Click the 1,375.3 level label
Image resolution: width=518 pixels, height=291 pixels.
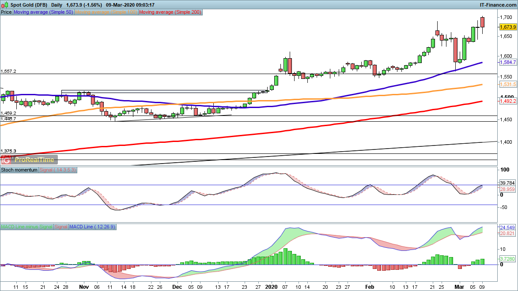click(x=8, y=151)
